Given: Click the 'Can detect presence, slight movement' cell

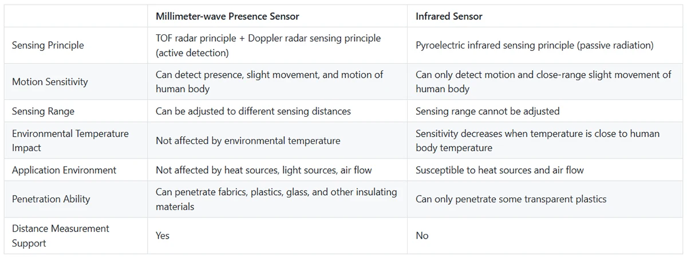Looking at the screenshot, I should 269,82.
